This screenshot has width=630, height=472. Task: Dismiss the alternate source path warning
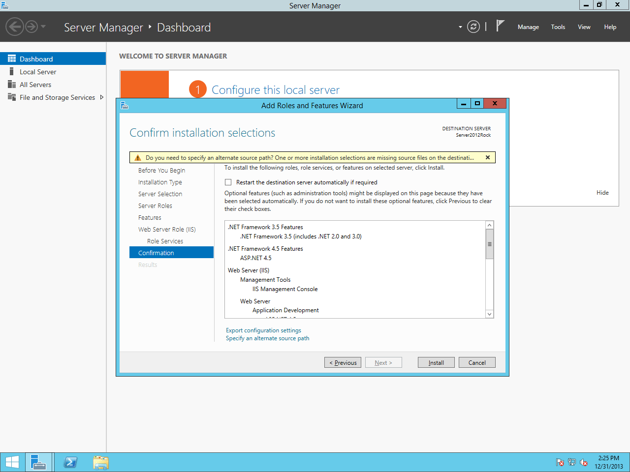pos(488,157)
